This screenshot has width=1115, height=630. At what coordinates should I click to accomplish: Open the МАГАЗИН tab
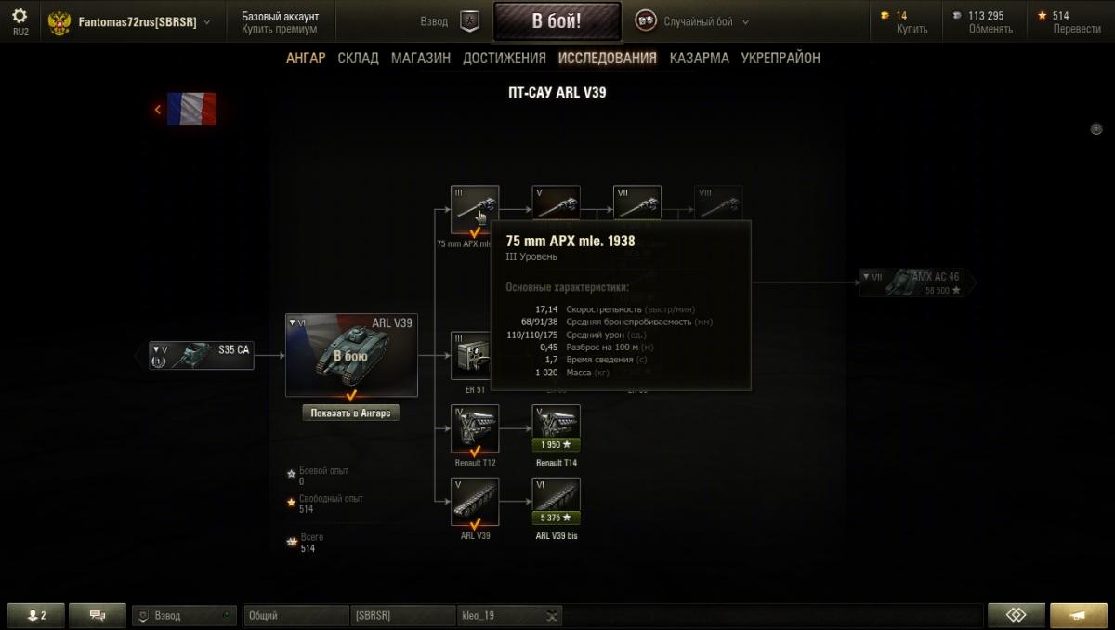coord(421,58)
